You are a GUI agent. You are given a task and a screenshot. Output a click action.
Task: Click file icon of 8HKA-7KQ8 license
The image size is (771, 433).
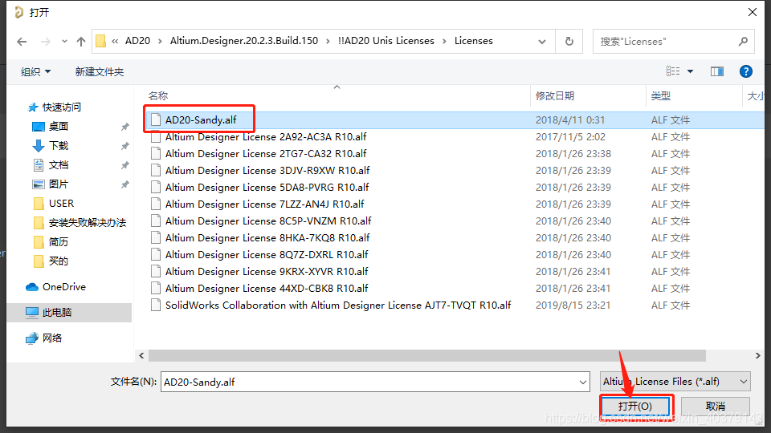point(156,237)
